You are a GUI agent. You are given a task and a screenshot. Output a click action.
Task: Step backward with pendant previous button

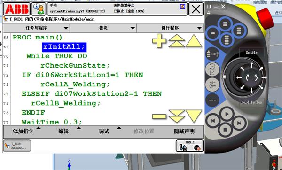(213, 121)
